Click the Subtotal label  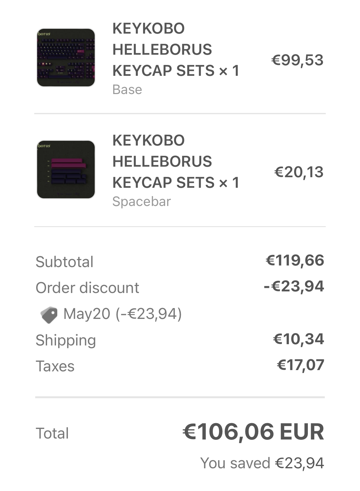(64, 262)
